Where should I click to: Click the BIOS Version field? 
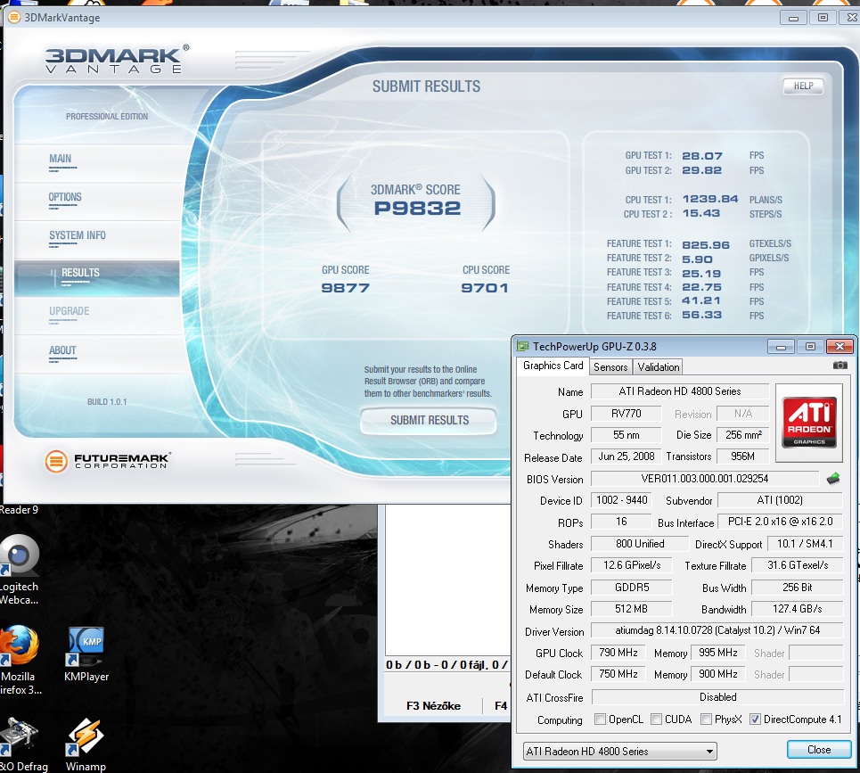[705, 479]
